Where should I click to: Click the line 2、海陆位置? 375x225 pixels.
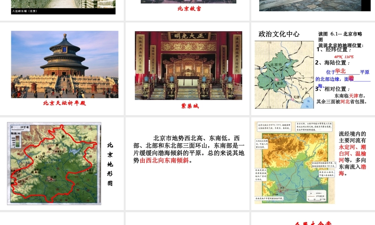[333, 63]
